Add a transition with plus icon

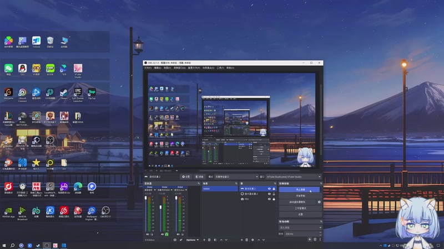click(x=310, y=240)
